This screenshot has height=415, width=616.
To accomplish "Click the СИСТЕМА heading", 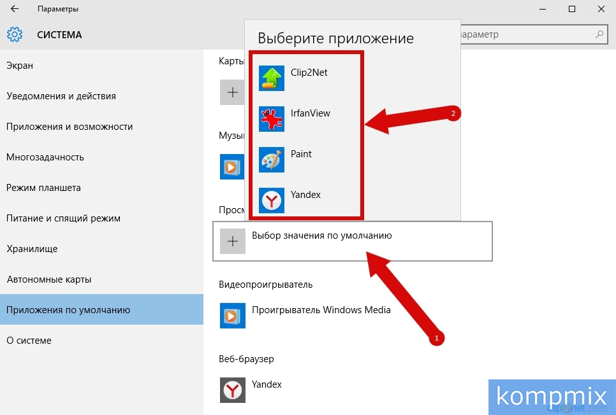I will (x=59, y=34).
